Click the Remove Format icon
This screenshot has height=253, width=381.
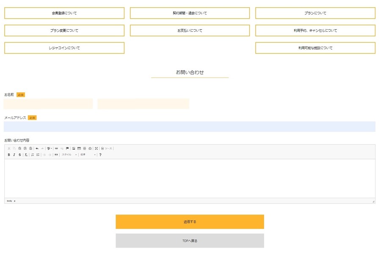point(26,155)
